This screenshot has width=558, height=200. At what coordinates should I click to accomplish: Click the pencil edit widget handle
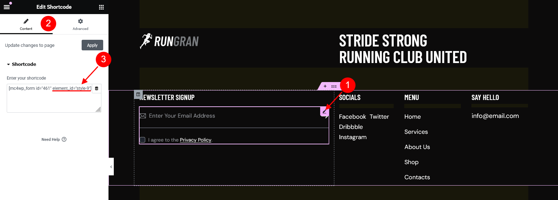pos(324,111)
